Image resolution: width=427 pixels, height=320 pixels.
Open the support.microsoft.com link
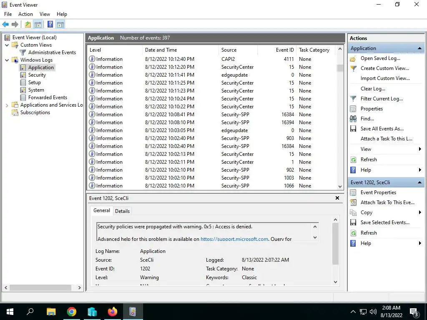[234, 239]
